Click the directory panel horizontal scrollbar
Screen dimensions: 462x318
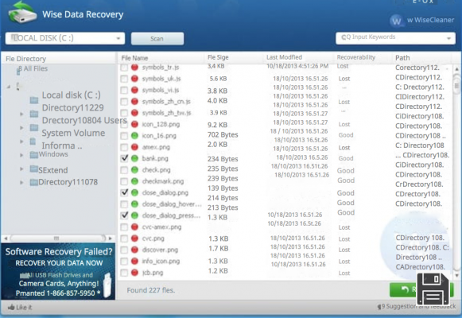pos(58,238)
